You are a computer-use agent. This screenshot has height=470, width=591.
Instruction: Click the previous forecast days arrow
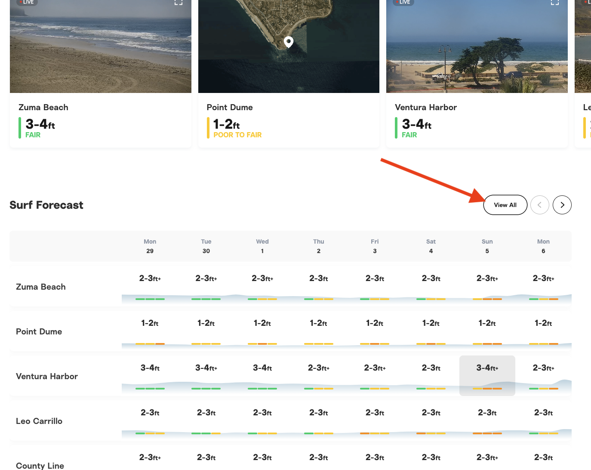[539, 205]
